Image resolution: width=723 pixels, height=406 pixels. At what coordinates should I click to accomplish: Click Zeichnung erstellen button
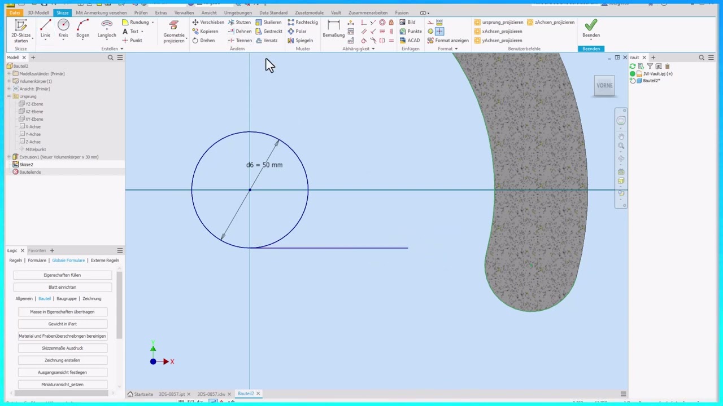tap(62, 360)
